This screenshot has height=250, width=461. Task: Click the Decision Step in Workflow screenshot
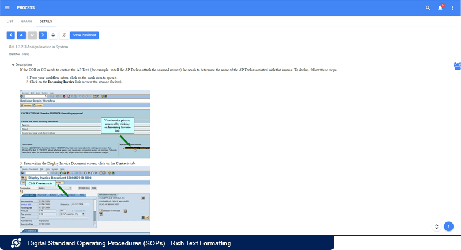[85, 124]
